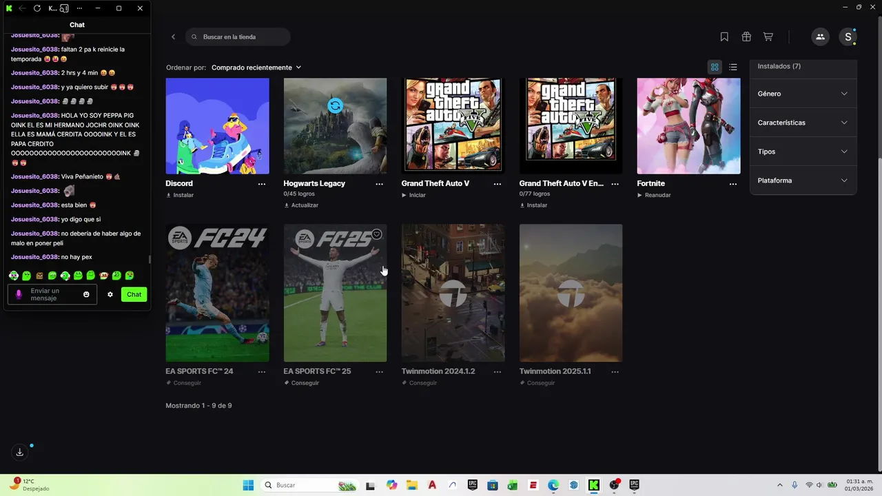The width and height of the screenshot is (882, 496).
Task: Click username Josuesito_6038 on 'no hay pex' message
Action: click(x=34, y=257)
